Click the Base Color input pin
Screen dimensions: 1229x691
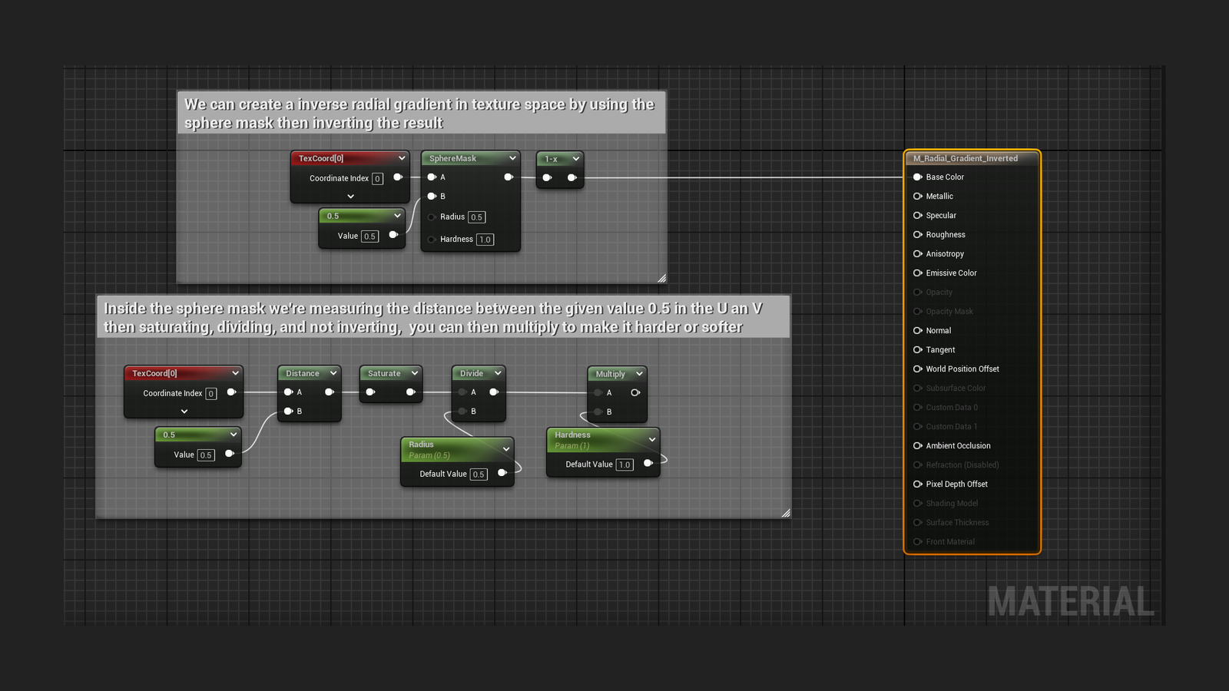pos(917,177)
